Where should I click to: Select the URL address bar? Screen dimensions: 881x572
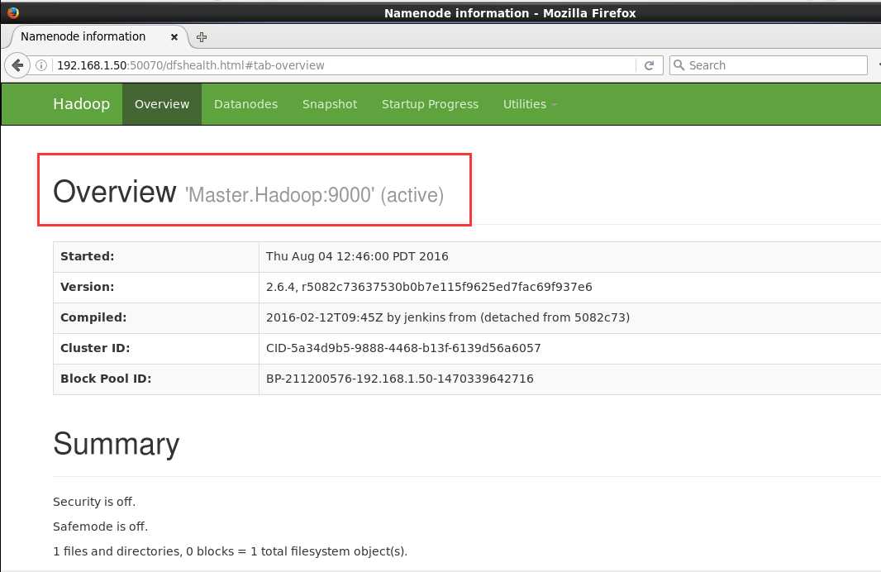point(345,65)
